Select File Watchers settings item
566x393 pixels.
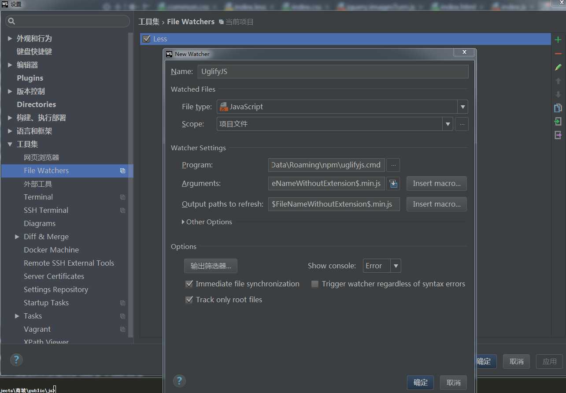tap(67, 171)
